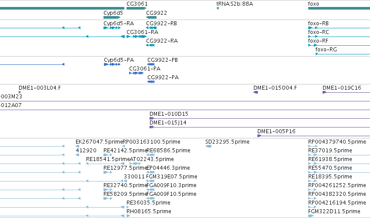The height and width of the screenshot is (218, 370).
Task: Select the 412920 feature label
Action: pyautogui.click(x=86, y=151)
